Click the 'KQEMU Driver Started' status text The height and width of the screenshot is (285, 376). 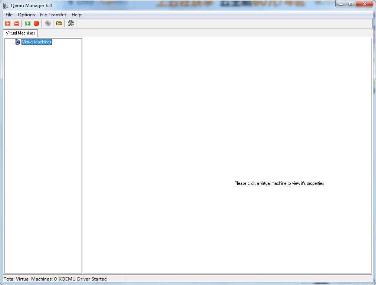[x=83, y=279]
